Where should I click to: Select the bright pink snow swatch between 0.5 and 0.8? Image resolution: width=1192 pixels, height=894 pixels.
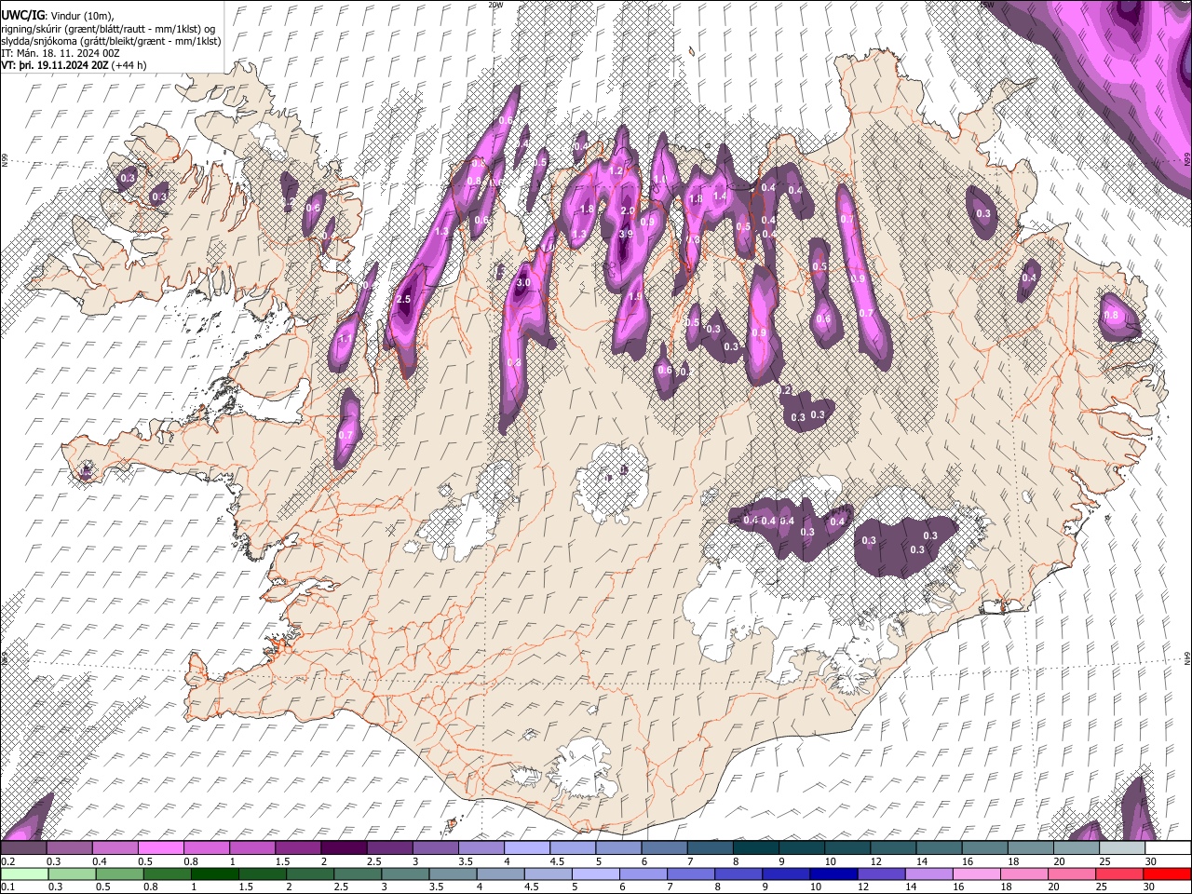point(162,847)
